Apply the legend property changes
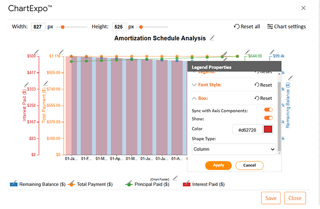 [218, 165]
